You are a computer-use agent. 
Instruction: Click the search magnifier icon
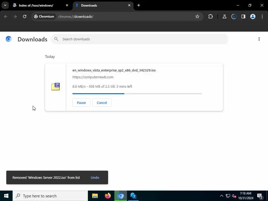56,39
